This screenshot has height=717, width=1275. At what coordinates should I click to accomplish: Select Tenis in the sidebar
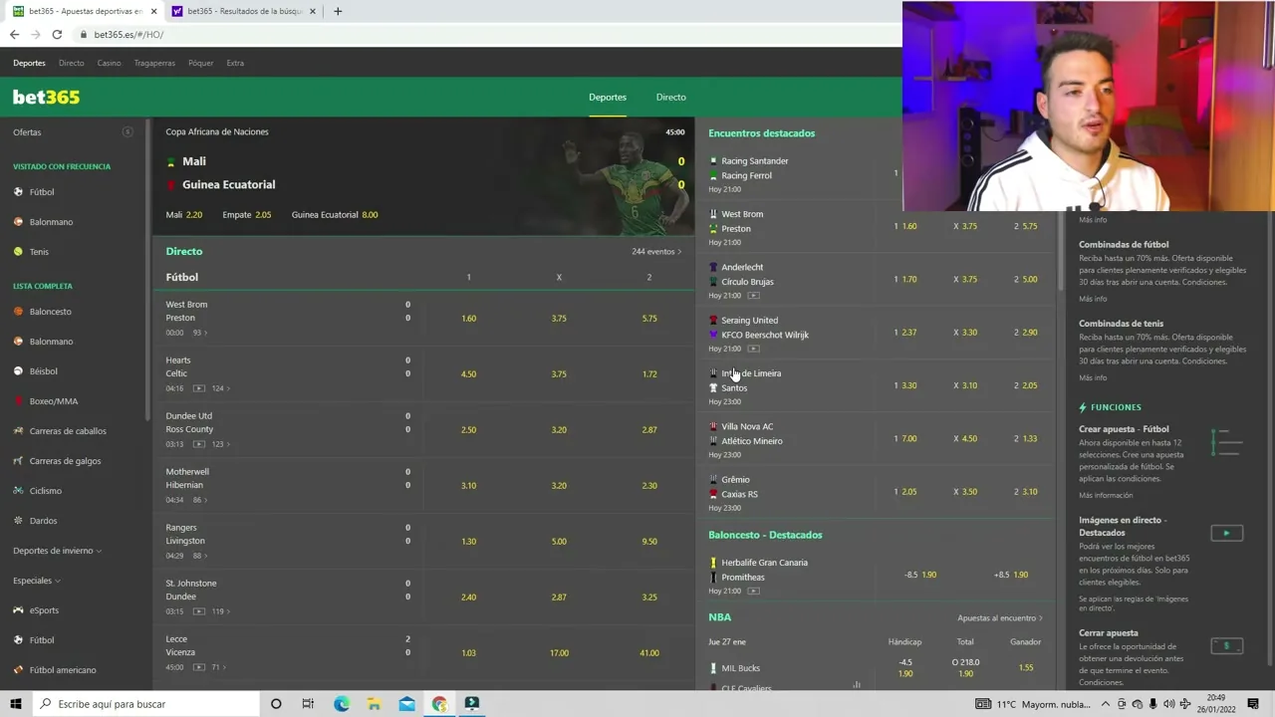point(39,252)
